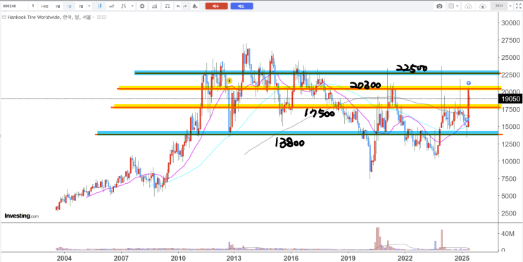Click the 27500 price axis label
The width and height of the screenshot is (523, 262).
click(x=511, y=40)
